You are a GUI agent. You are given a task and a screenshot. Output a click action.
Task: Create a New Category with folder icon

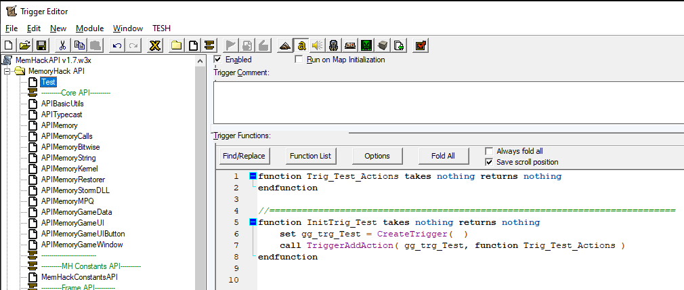[176, 45]
